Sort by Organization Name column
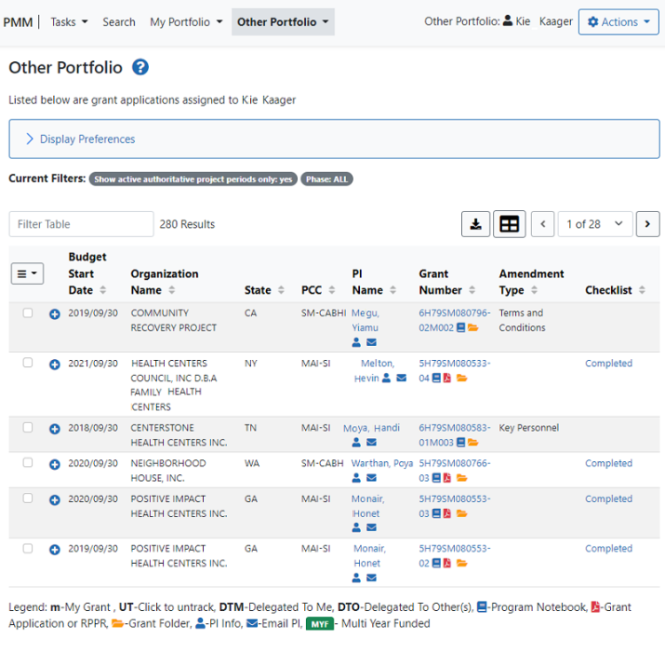The width and height of the screenshot is (665, 665). coord(171,290)
